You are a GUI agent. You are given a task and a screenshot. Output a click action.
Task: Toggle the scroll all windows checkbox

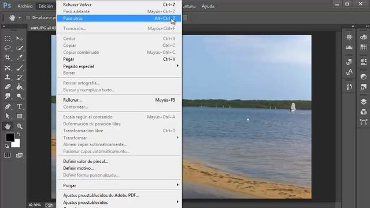28,18
